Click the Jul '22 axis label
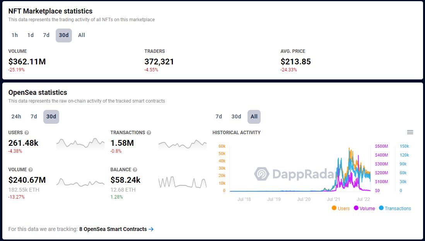Screen dimensions: 425x241 click(363, 199)
